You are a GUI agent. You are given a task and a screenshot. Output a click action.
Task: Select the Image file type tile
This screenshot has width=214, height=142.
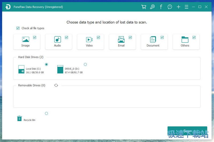click(26, 42)
